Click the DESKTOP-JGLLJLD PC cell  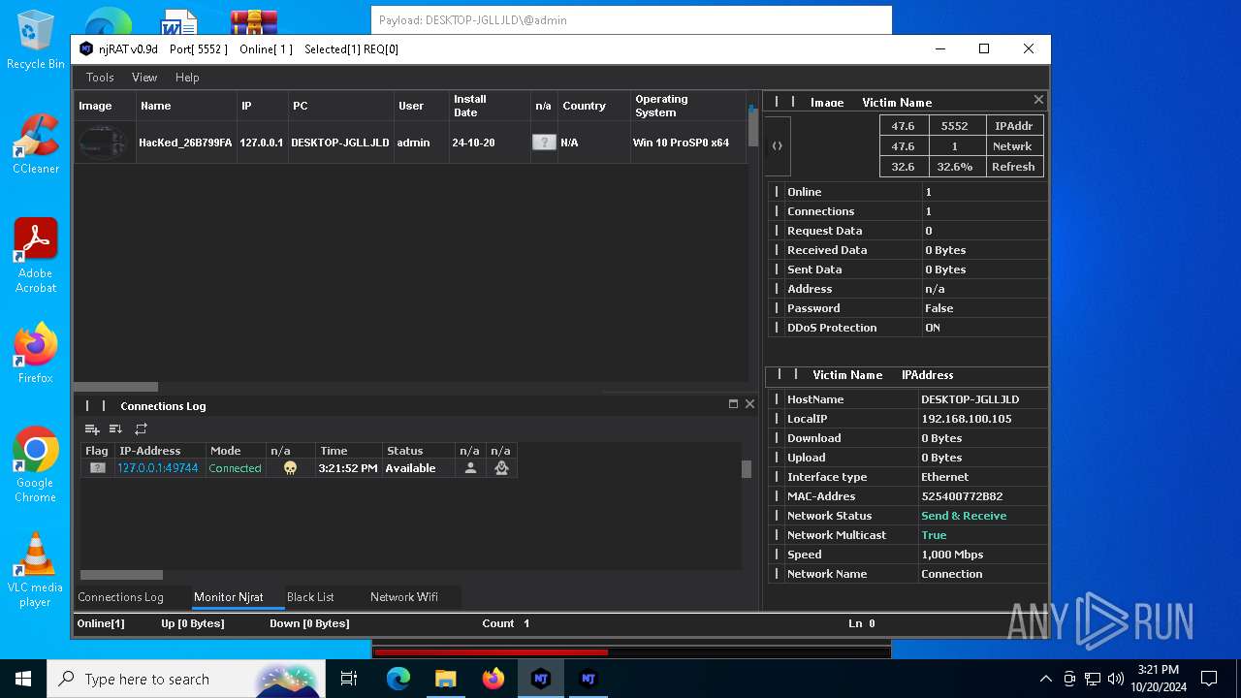point(340,143)
